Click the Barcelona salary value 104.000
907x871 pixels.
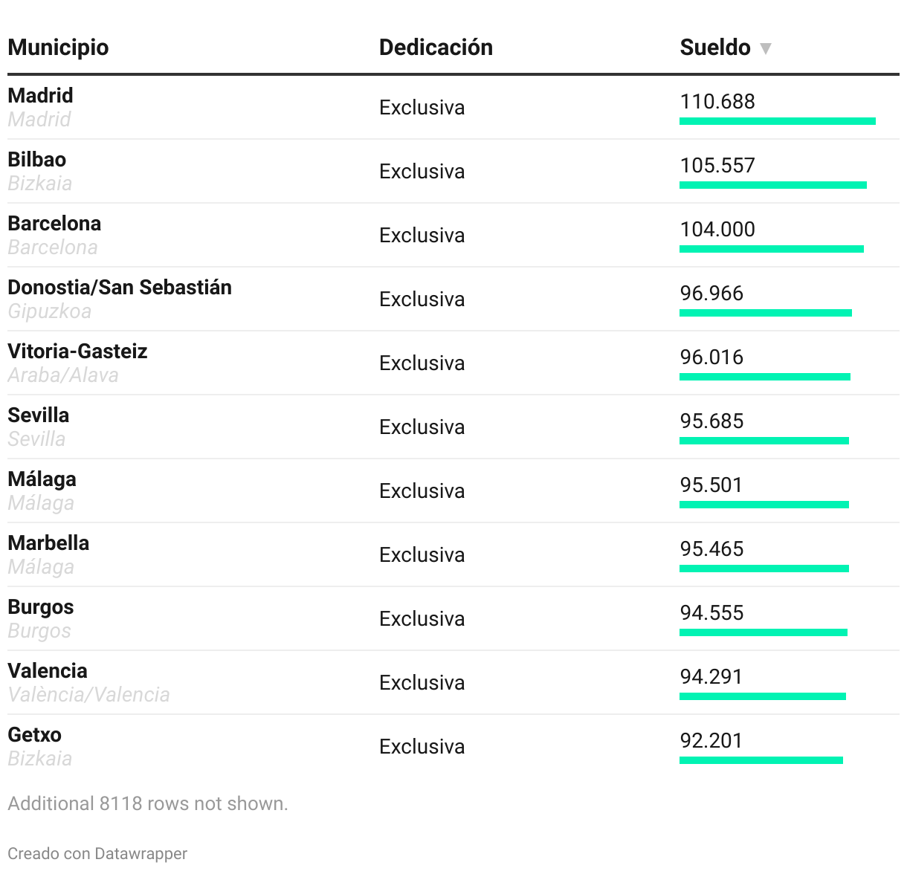(x=717, y=229)
